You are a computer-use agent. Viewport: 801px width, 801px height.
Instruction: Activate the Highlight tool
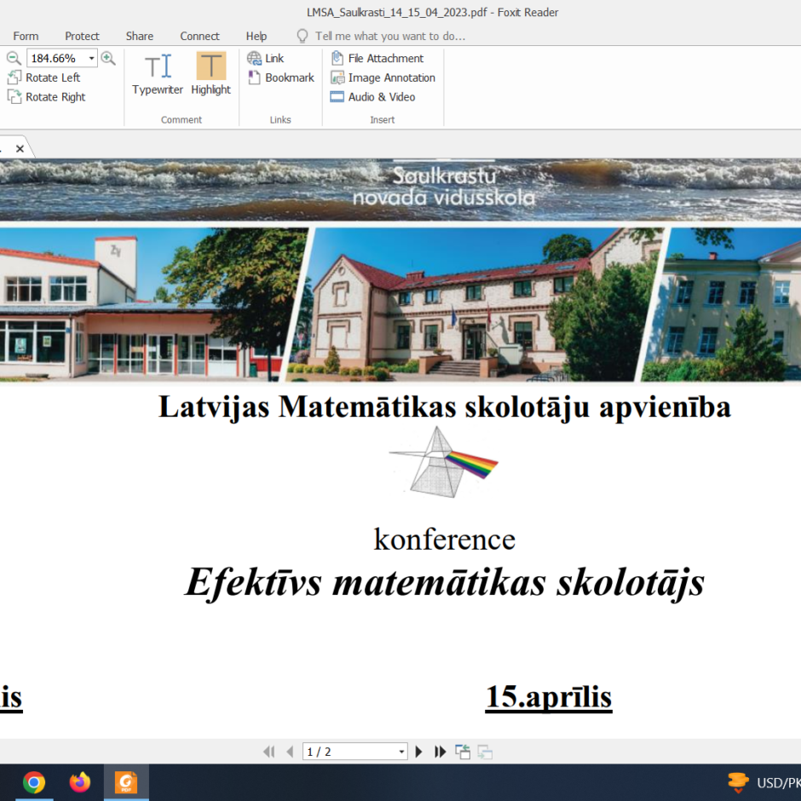pos(210,74)
